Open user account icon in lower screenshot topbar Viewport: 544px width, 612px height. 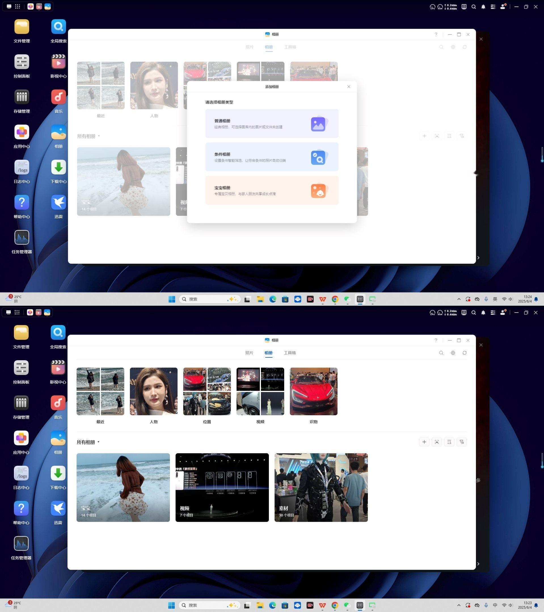click(503, 313)
